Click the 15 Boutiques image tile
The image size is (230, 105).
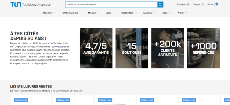[132, 48]
